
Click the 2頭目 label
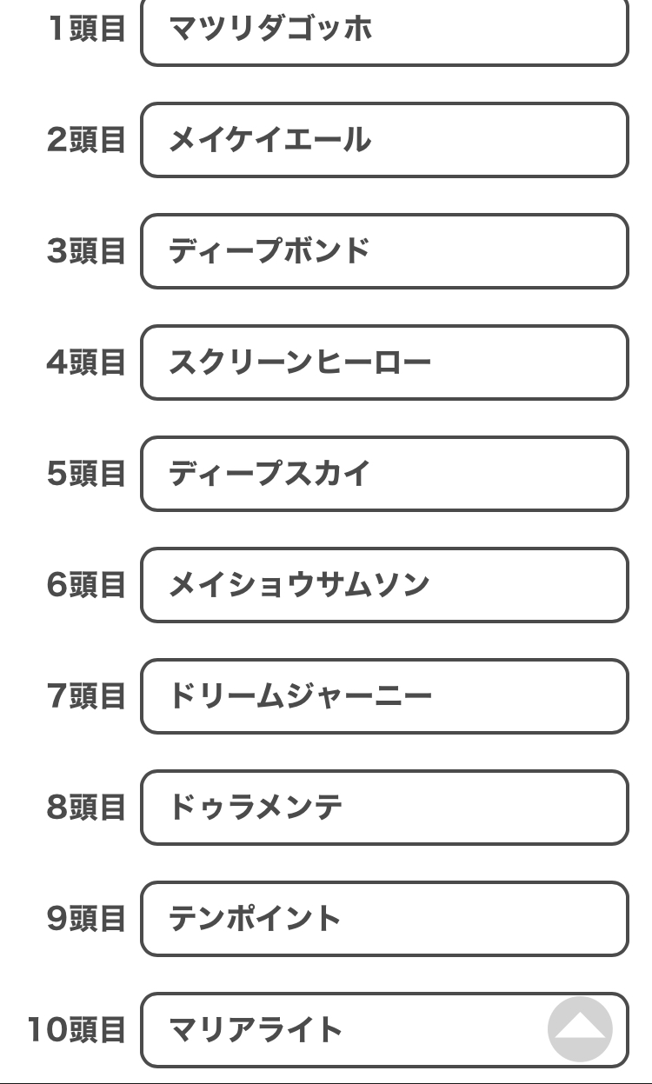click(87, 140)
